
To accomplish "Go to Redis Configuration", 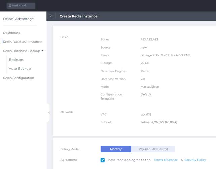I will pyautogui.click(x=19, y=78).
